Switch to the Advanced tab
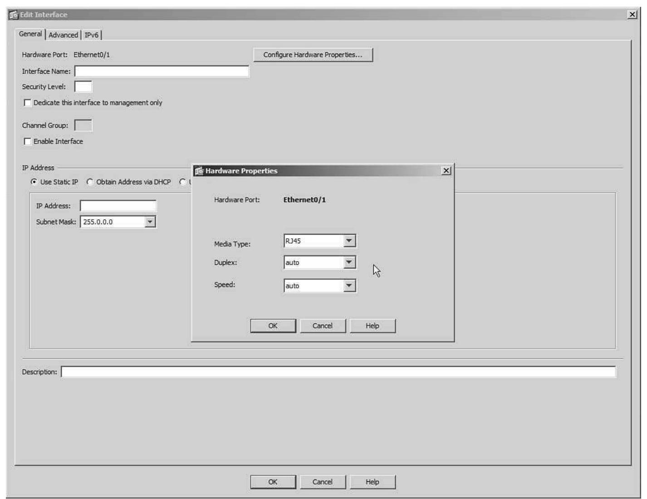The width and height of the screenshot is (647, 499). click(x=64, y=33)
